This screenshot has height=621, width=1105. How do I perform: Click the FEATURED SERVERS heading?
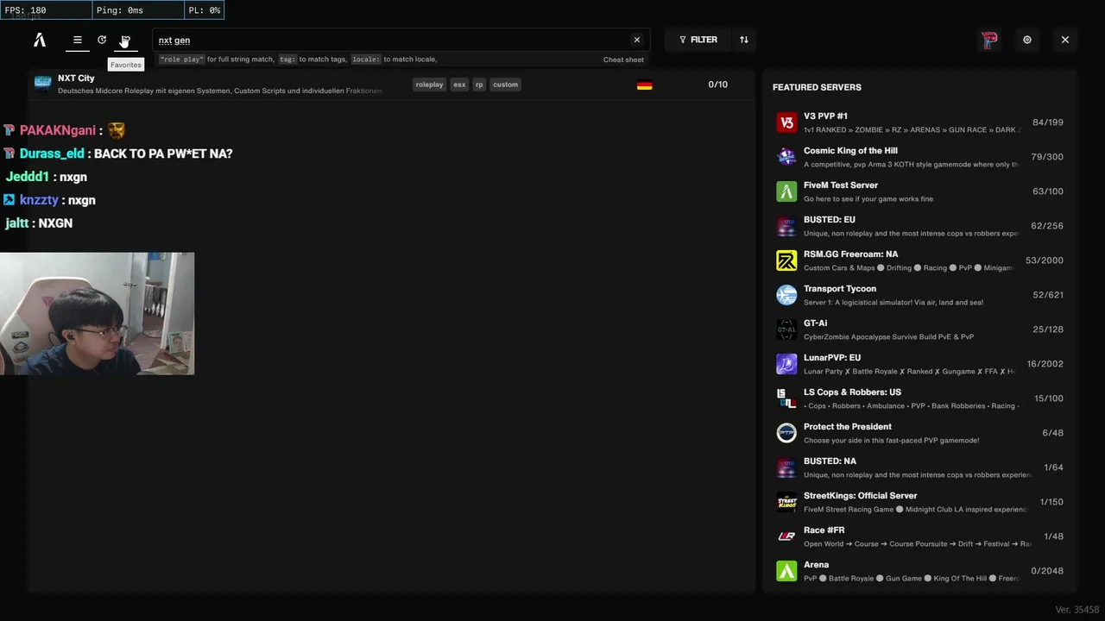[x=817, y=87]
